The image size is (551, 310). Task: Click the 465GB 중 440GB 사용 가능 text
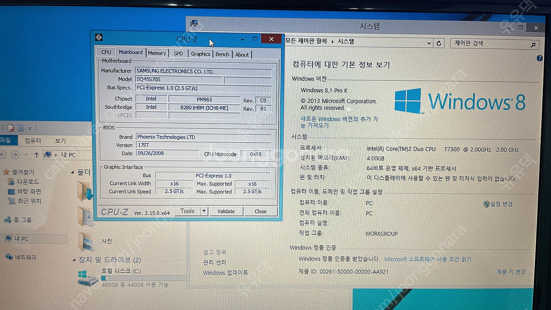click(135, 285)
